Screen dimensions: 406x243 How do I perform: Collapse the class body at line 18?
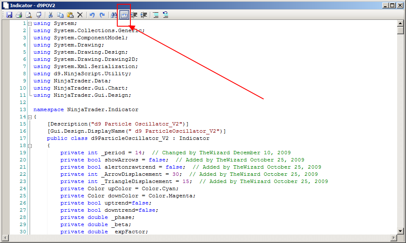pyautogui.click(x=30, y=146)
